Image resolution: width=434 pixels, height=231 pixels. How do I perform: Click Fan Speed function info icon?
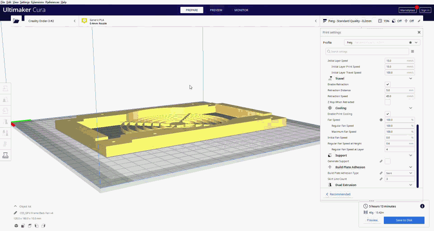tap(381, 120)
